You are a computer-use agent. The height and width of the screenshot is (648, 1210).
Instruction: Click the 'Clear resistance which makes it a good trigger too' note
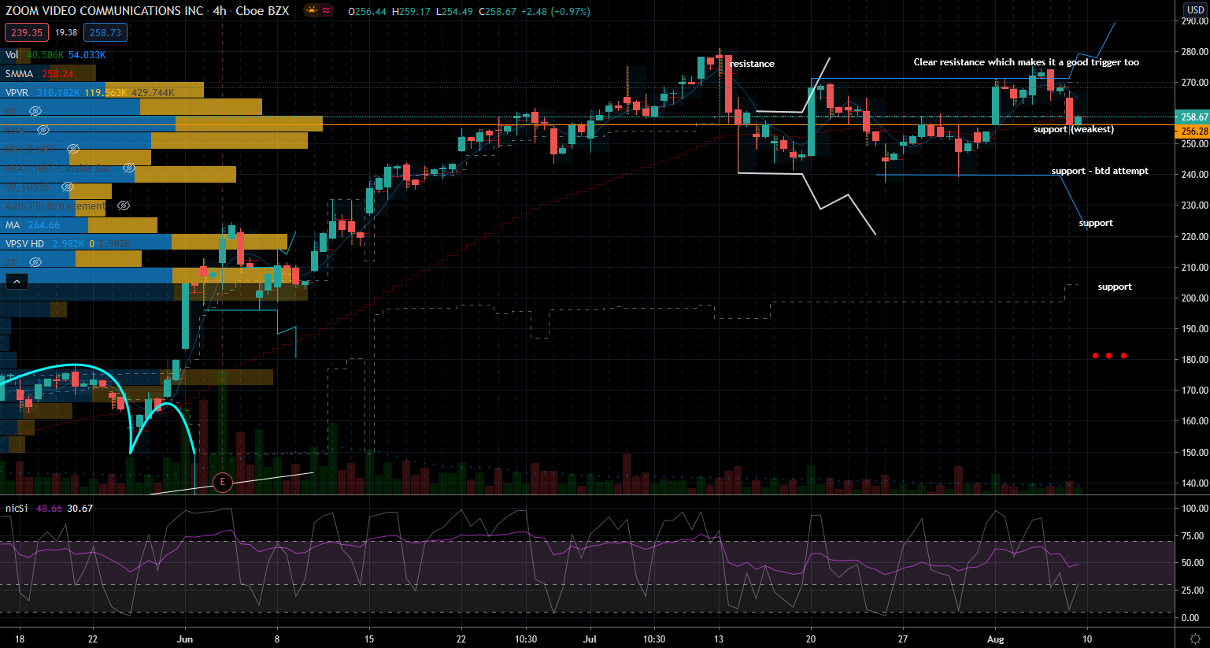(1026, 62)
